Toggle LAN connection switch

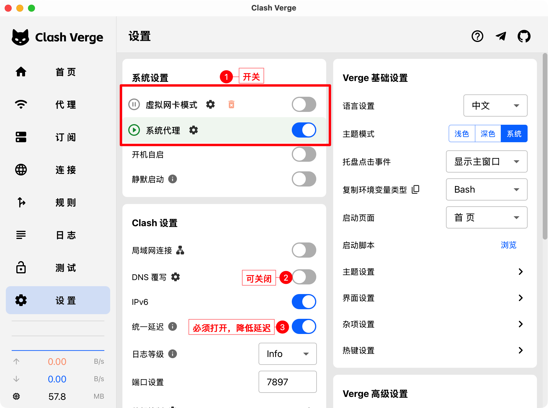(x=304, y=250)
